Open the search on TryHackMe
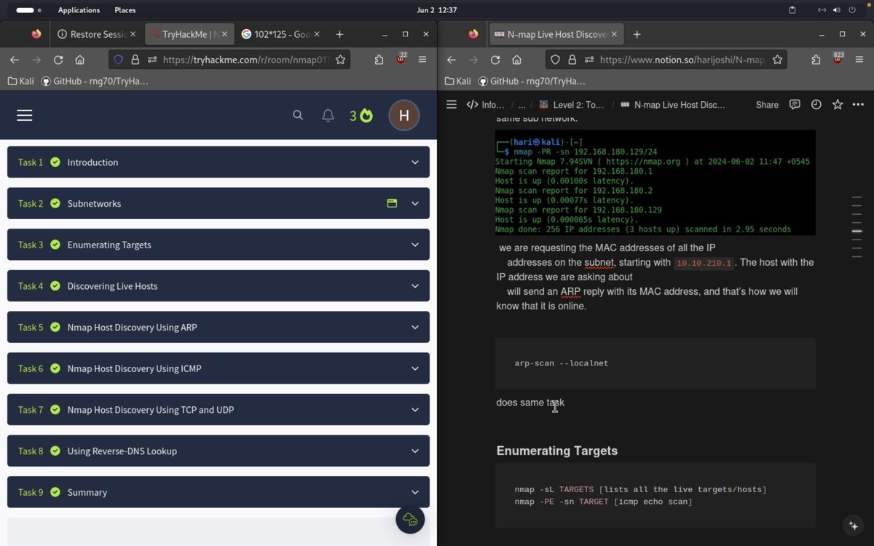 [298, 115]
